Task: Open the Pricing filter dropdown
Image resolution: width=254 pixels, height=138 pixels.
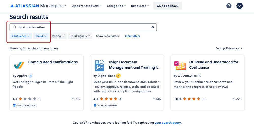Action: pyautogui.click(x=58, y=36)
